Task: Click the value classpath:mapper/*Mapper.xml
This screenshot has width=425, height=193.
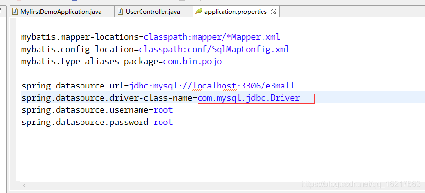Action: pos(212,37)
